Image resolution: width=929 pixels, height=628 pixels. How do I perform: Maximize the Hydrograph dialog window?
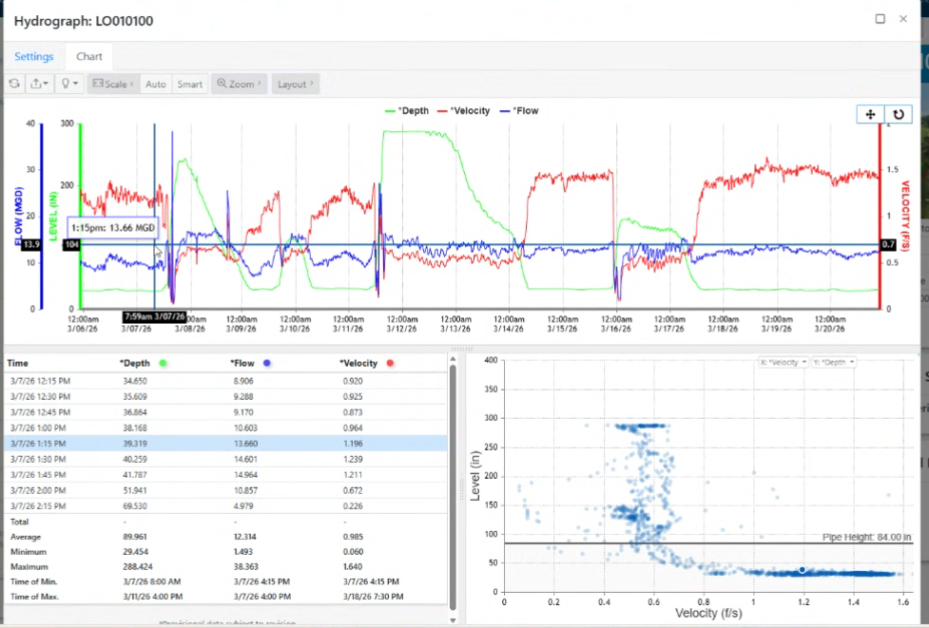click(880, 19)
